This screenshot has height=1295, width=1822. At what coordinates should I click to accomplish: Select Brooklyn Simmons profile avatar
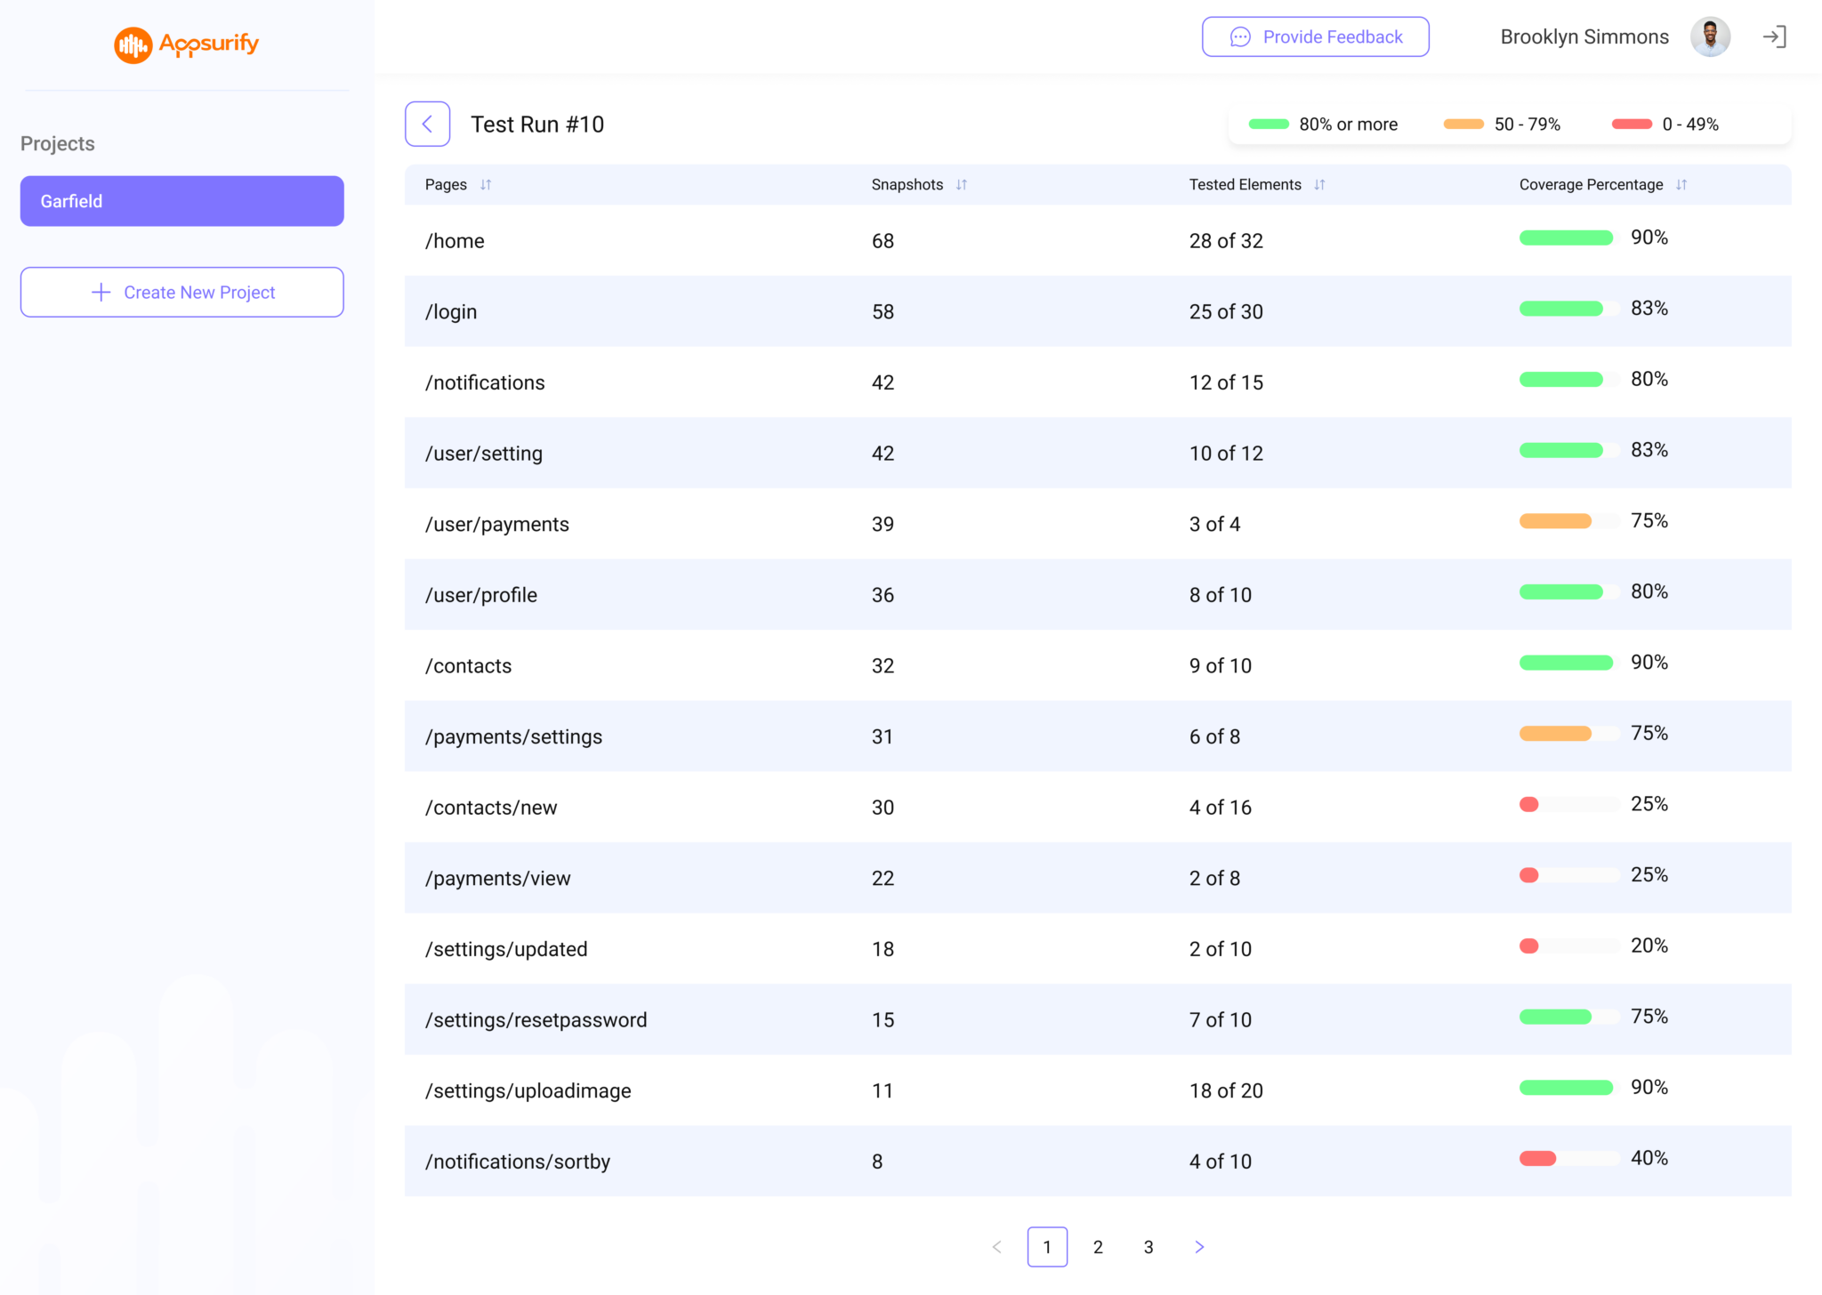[1710, 36]
